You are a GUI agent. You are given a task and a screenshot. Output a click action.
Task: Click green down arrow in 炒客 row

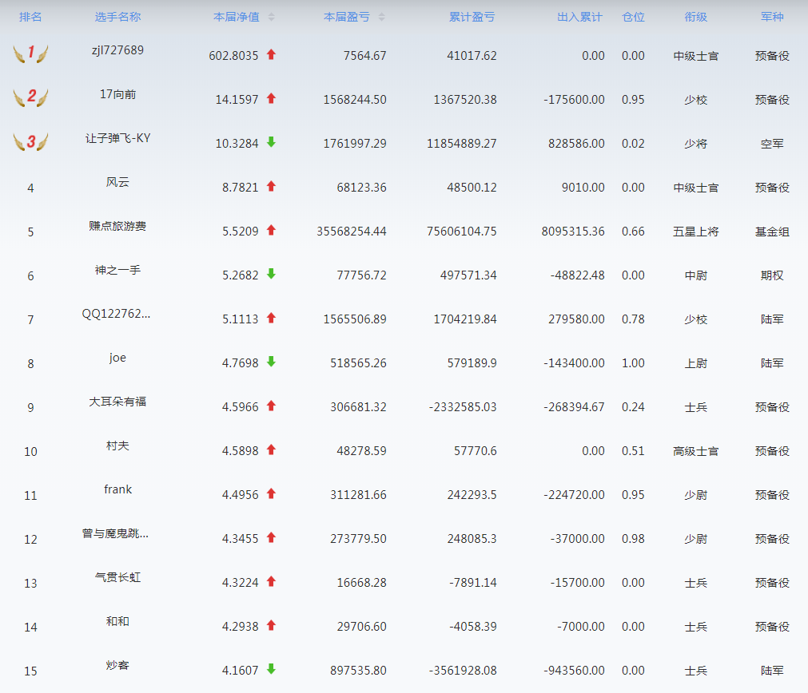pos(272,669)
